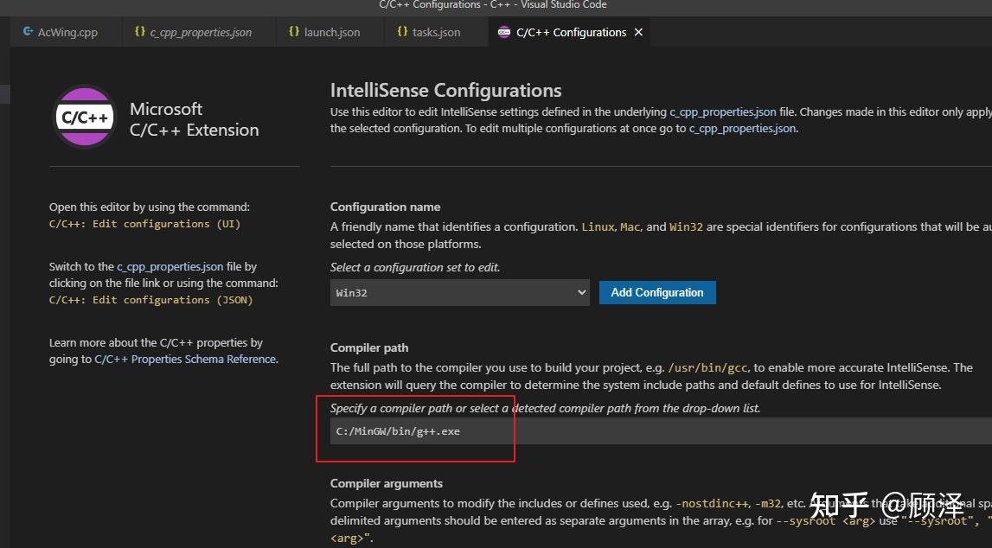Open the launch.json tab
992x548 pixels.
(x=333, y=31)
